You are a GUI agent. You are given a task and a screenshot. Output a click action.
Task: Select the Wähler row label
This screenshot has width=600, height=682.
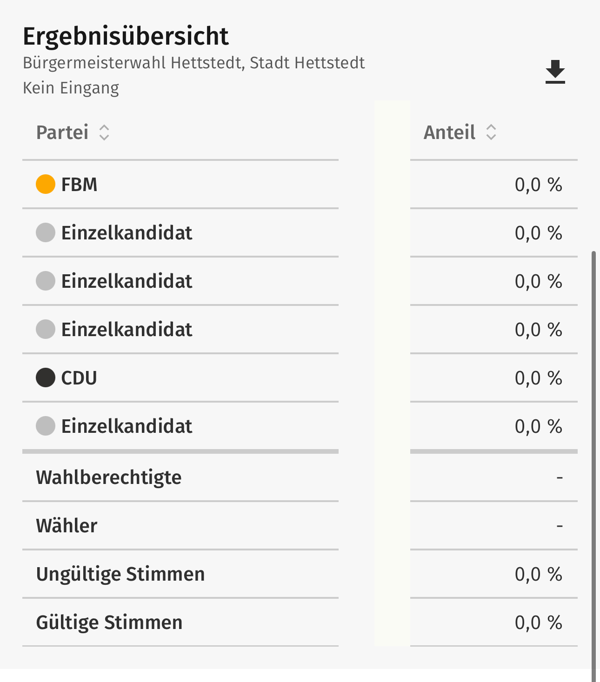[x=67, y=526]
